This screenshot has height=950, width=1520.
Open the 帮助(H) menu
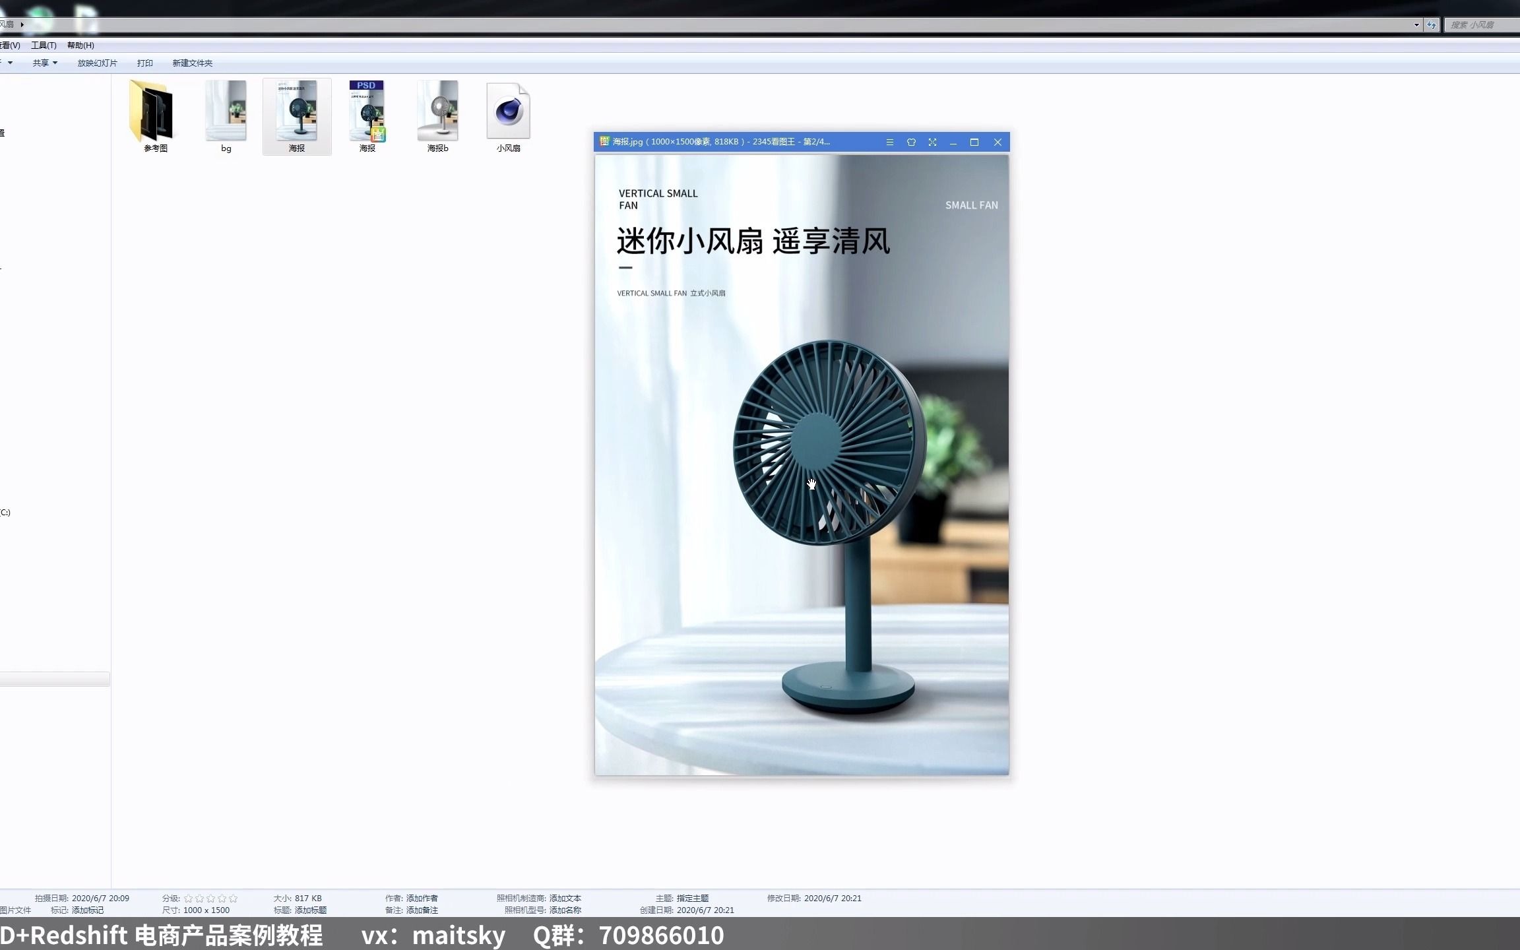(x=79, y=45)
